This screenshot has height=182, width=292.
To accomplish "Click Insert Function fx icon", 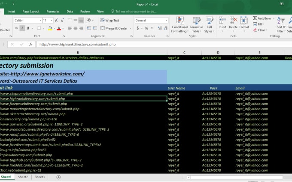I will click(x=31, y=45).
